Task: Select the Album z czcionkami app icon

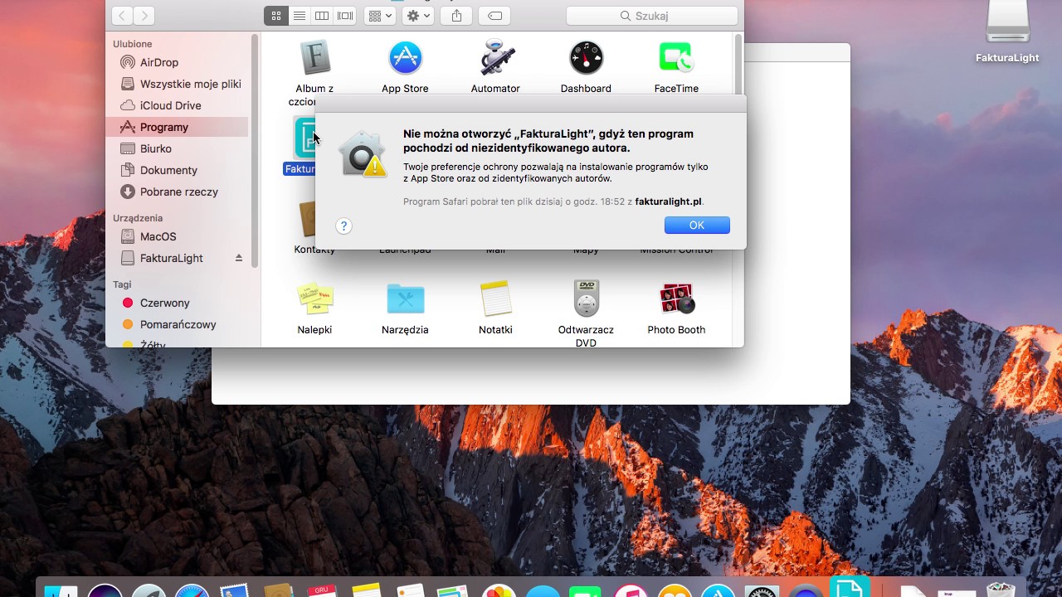Action: point(314,58)
